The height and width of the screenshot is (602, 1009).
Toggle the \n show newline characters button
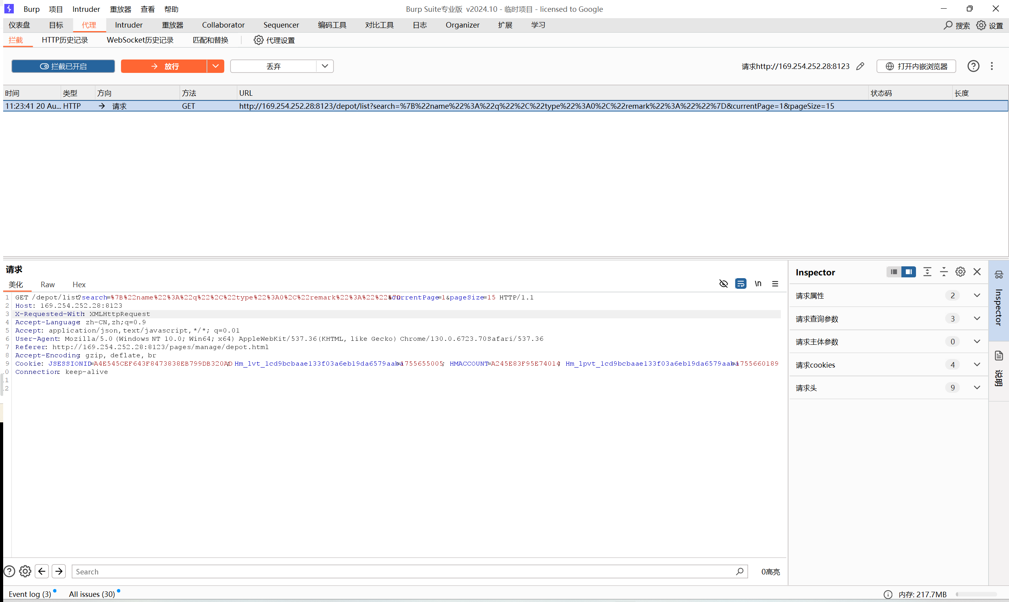pyautogui.click(x=758, y=284)
